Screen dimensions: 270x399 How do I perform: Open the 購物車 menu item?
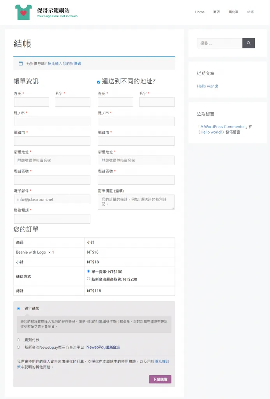pos(233,12)
